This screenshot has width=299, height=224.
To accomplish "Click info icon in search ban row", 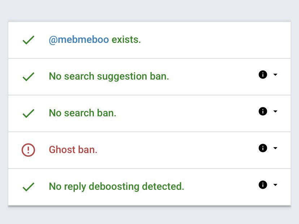I will click(x=263, y=111).
